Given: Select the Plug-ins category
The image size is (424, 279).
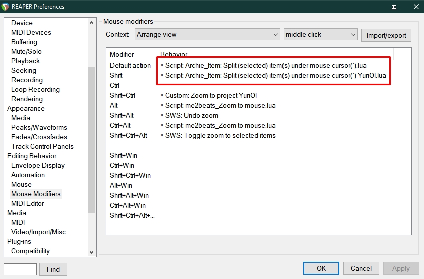Looking at the screenshot, I should coord(19,241).
